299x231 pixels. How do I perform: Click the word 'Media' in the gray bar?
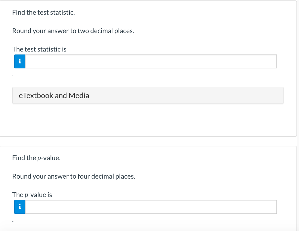(x=79, y=95)
